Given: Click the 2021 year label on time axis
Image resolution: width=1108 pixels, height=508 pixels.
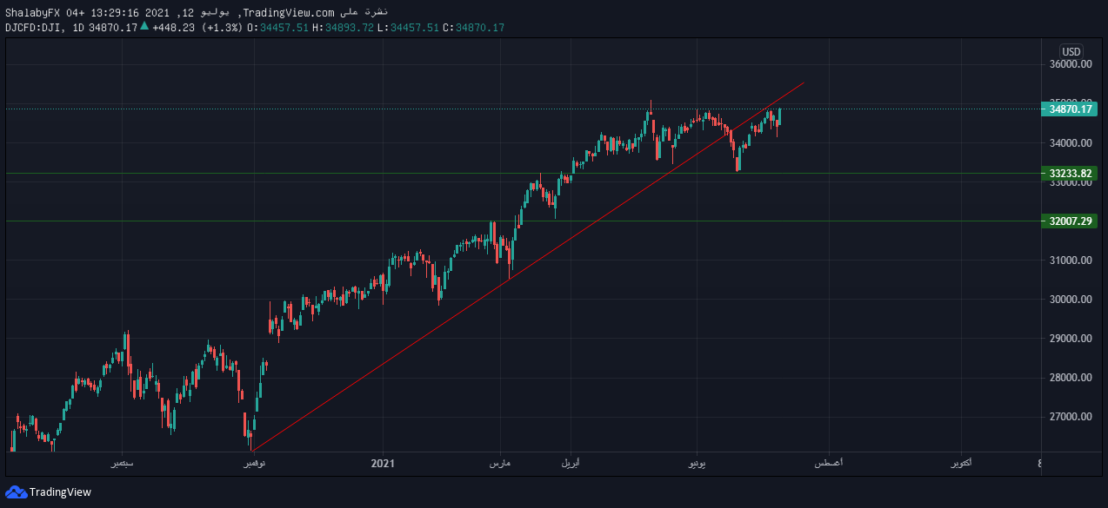Looking at the screenshot, I should pyautogui.click(x=383, y=464).
